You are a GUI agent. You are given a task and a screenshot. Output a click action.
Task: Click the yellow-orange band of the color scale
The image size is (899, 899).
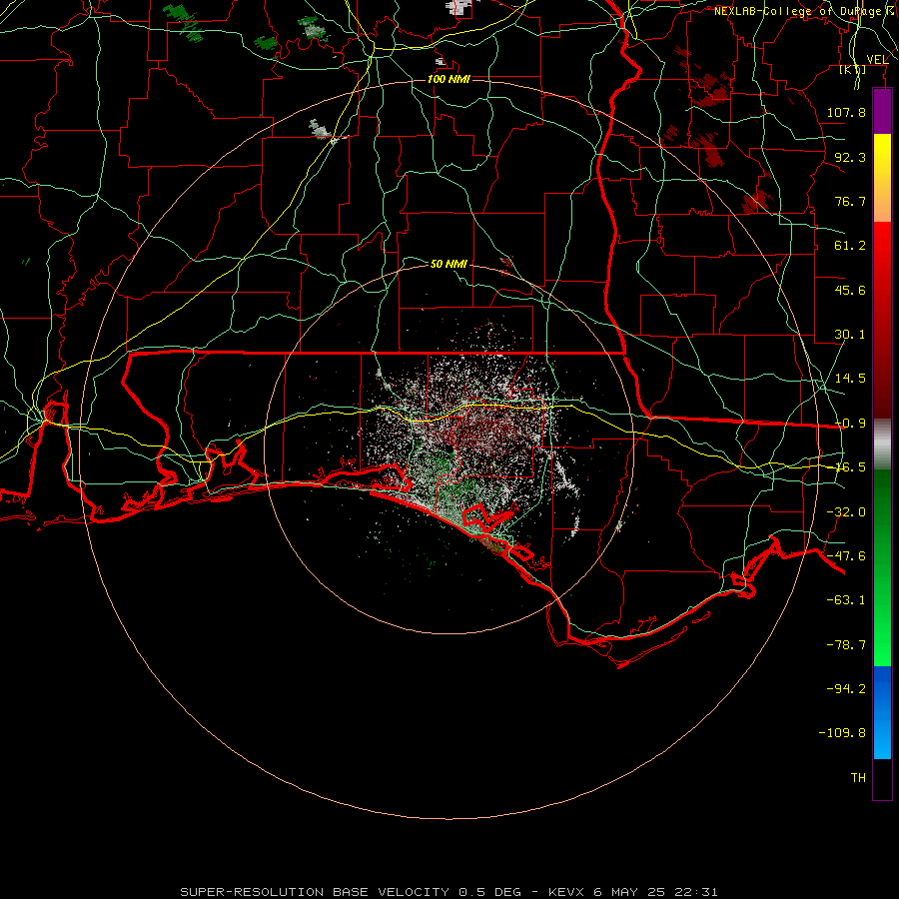[x=882, y=178]
